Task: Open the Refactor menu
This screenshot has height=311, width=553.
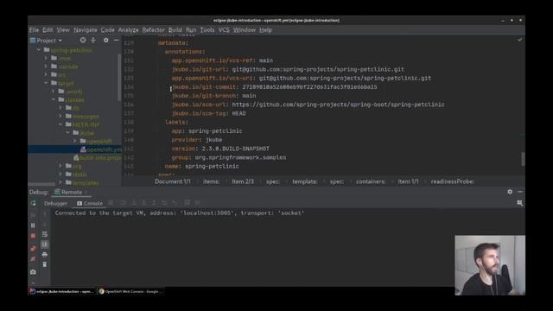Action: tap(154, 30)
